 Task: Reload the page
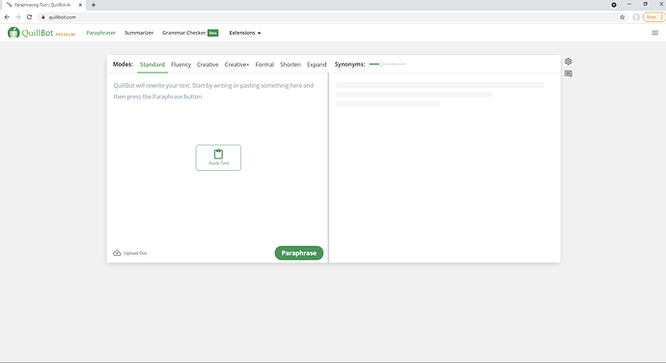pyautogui.click(x=29, y=17)
